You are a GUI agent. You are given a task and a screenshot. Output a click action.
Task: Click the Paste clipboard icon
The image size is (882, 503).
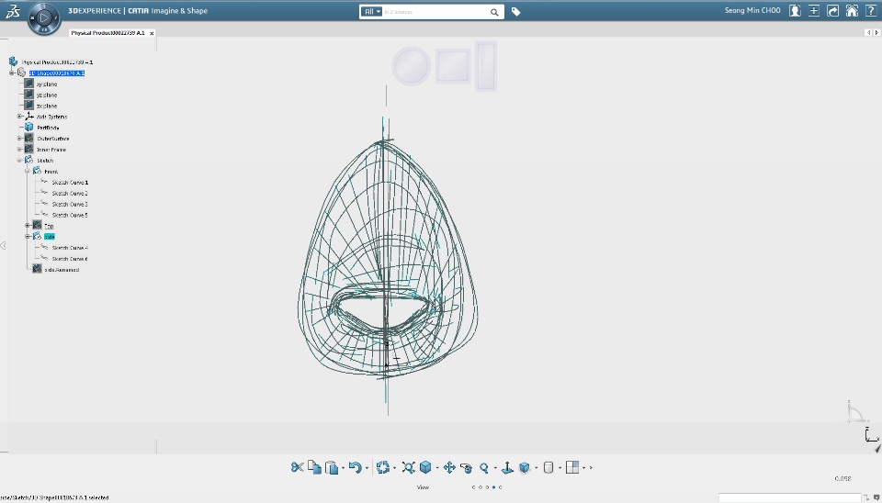[332, 467]
